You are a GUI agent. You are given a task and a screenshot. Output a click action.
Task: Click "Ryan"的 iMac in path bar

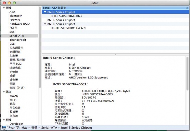pyautogui.click(x=17, y=128)
